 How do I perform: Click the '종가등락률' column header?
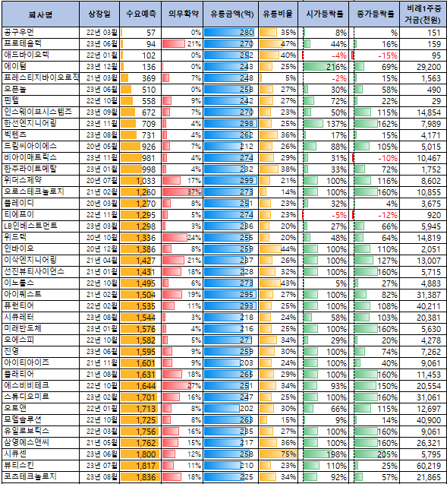(374, 14)
